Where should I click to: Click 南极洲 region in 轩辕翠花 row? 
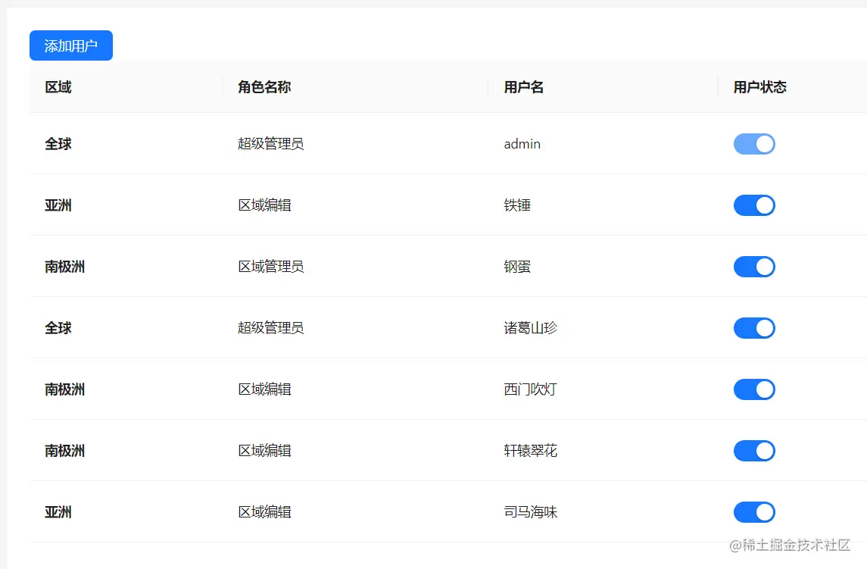click(64, 451)
